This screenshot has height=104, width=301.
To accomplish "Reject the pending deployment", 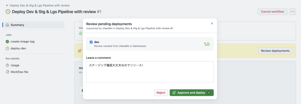I will (161, 93).
